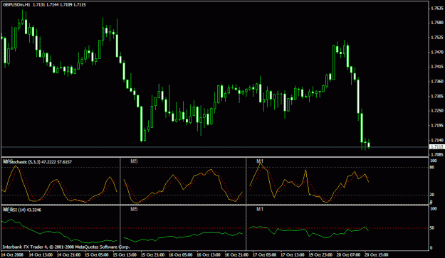Click the 14 Oct 21:00 time label
The image size is (445, 258).
point(68,254)
